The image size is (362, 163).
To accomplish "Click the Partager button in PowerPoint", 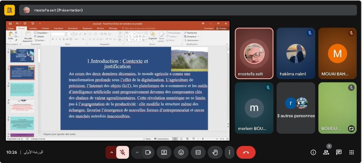I will point(222,28).
